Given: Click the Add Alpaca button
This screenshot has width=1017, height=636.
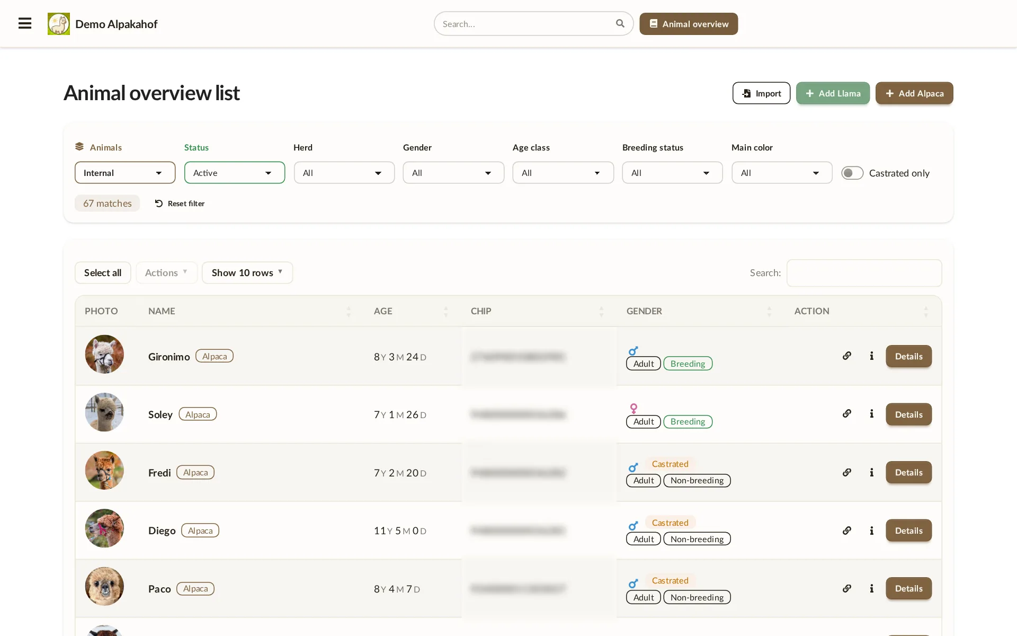Looking at the screenshot, I should [x=914, y=93].
